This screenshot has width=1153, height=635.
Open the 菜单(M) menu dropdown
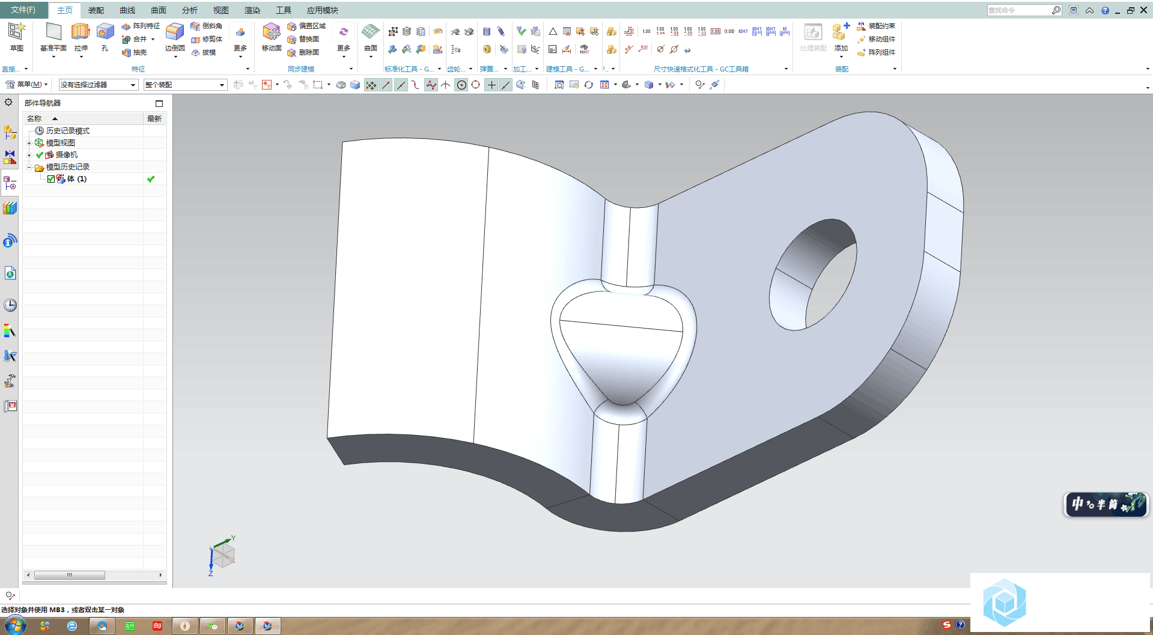coord(26,85)
